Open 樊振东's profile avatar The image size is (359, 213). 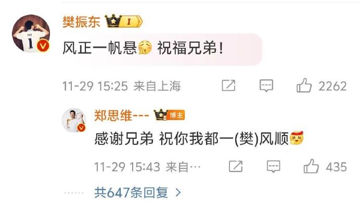pyautogui.click(x=31, y=34)
